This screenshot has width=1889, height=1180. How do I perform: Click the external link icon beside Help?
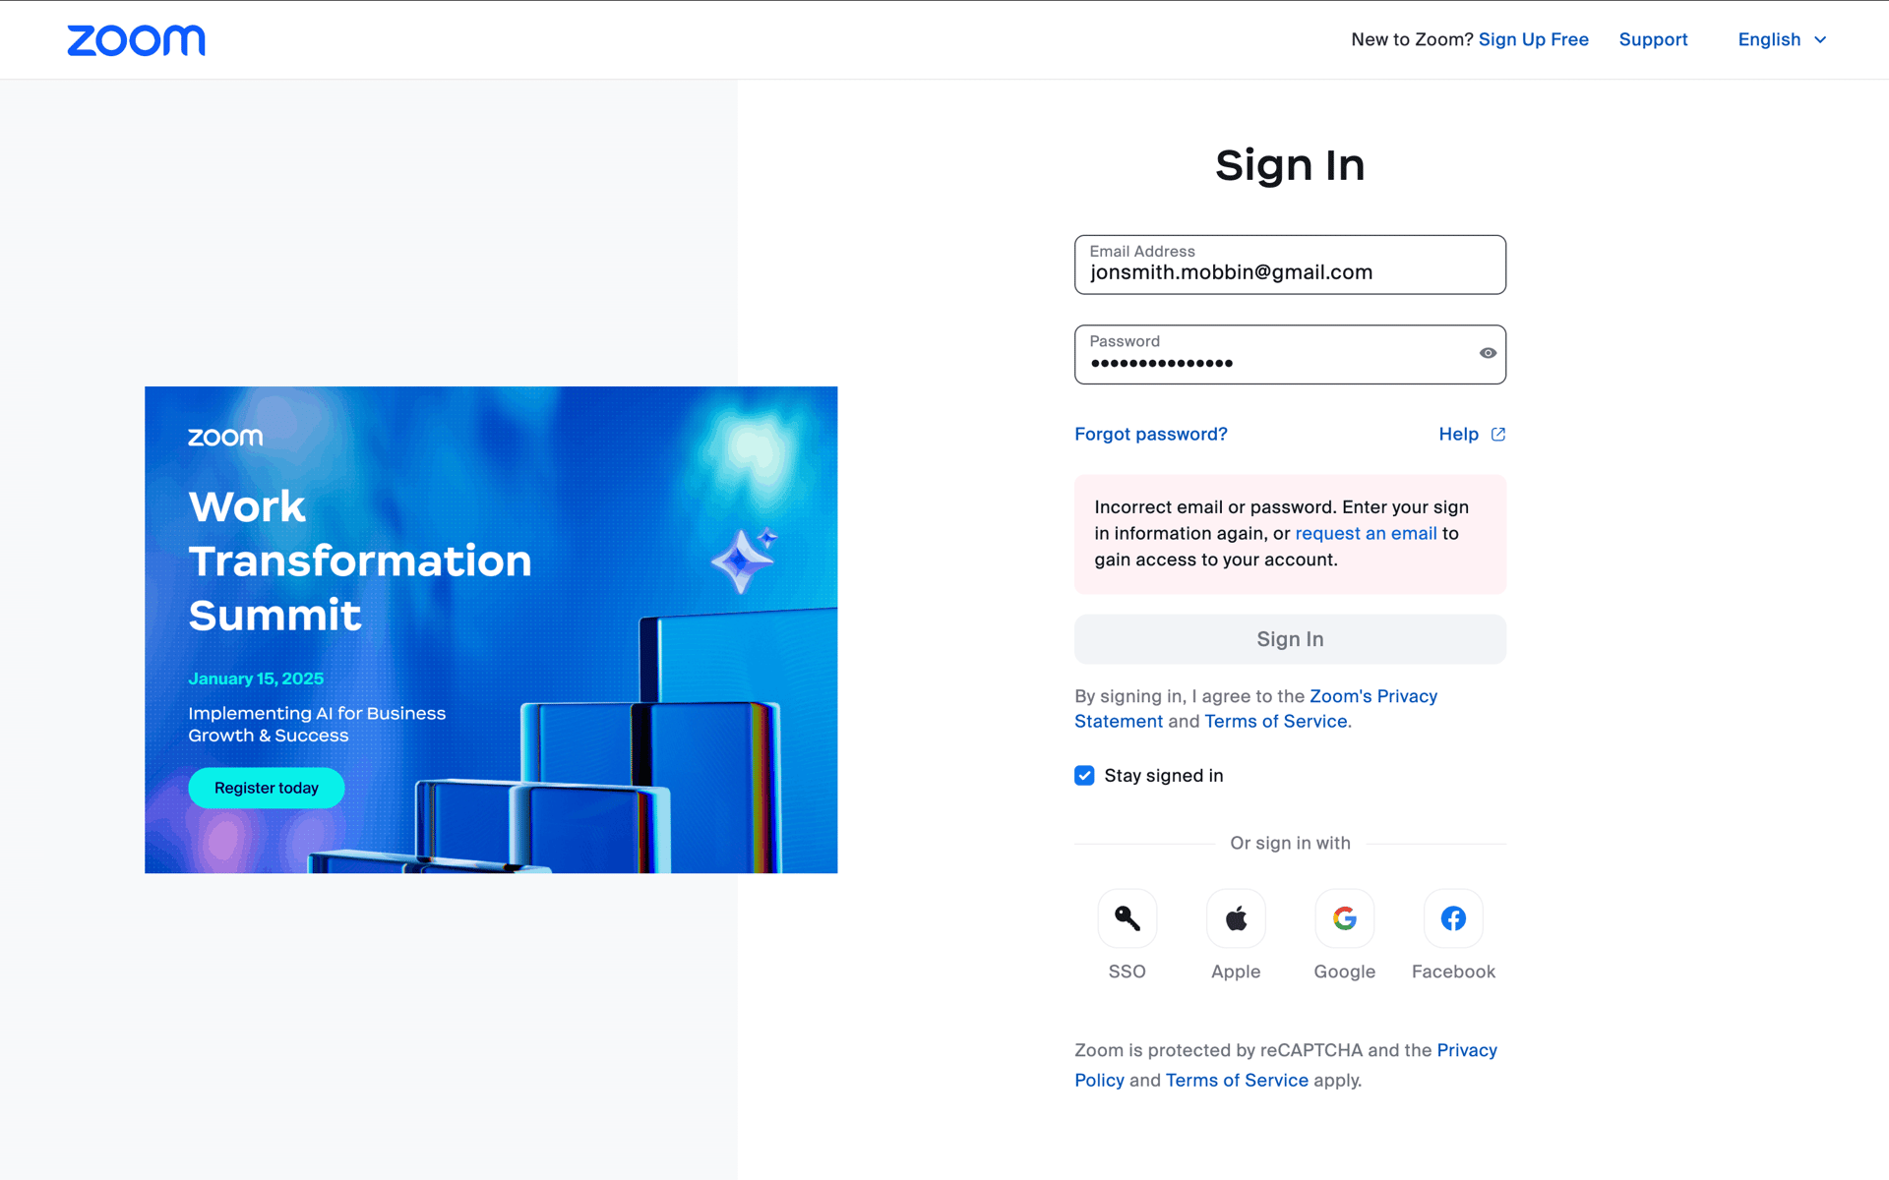coord(1497,434)
